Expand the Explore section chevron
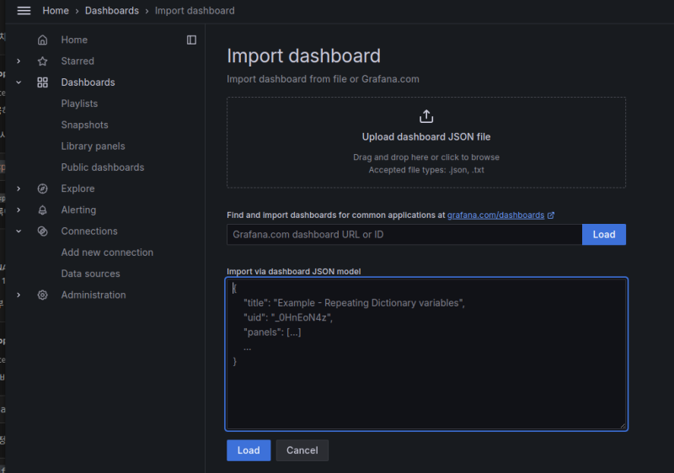 (x=19, y=189)
